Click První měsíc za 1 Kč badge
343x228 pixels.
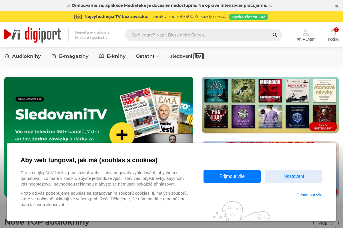(30, 99)
